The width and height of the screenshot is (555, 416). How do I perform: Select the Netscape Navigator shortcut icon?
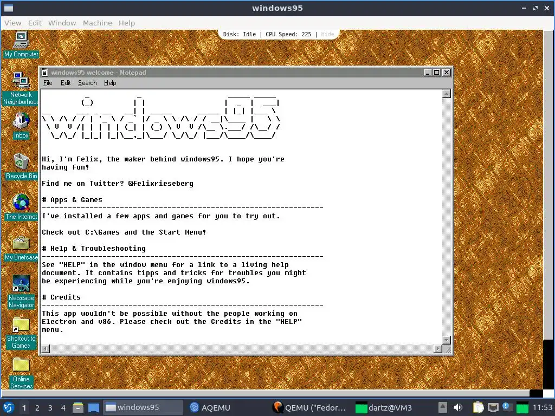(x=21, y=292)
